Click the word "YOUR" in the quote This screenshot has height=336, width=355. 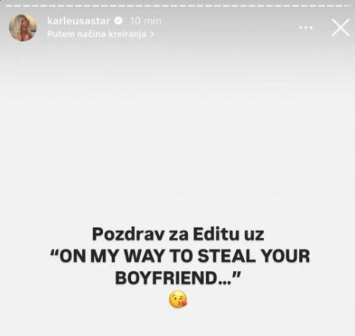pos(285,257)
